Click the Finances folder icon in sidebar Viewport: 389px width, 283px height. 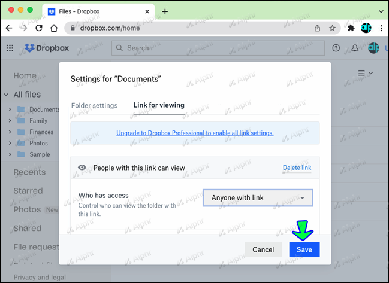click(x=22, y=132)
